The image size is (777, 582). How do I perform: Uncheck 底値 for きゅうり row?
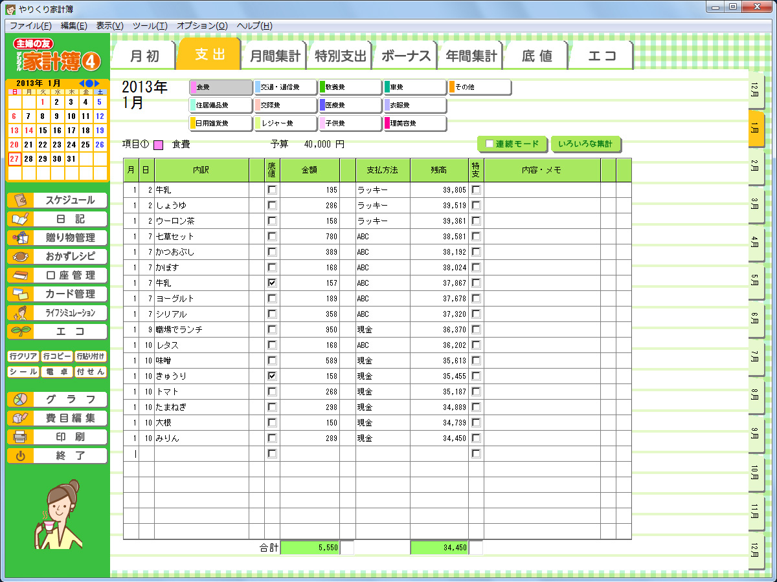(272, 376)
